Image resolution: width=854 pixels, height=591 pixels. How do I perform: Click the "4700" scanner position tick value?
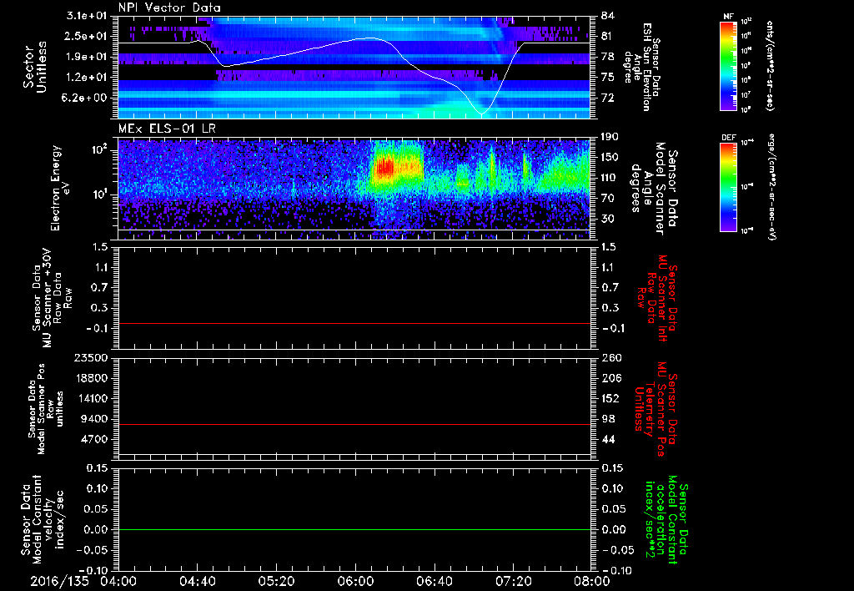point(95,439)
